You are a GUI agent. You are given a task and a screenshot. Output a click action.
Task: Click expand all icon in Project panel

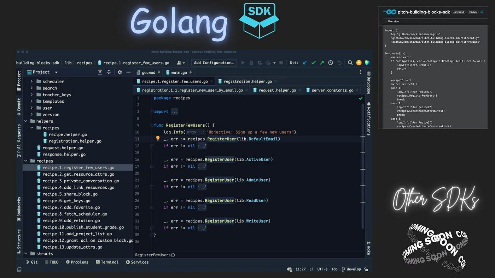pyautogui.click(x=100, y=72)
